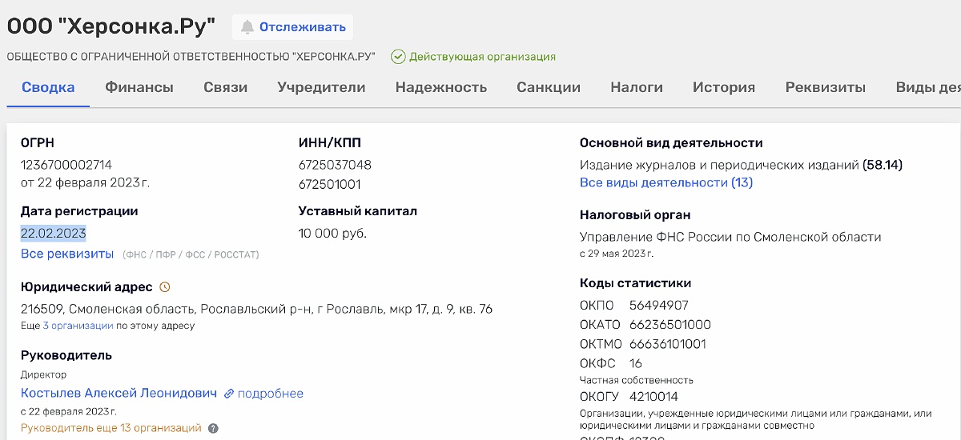The width and height of the screenshot is (961, 440).
Task: Open director Костылев Алексей Леонидович profile
Action: pos(119,394)
